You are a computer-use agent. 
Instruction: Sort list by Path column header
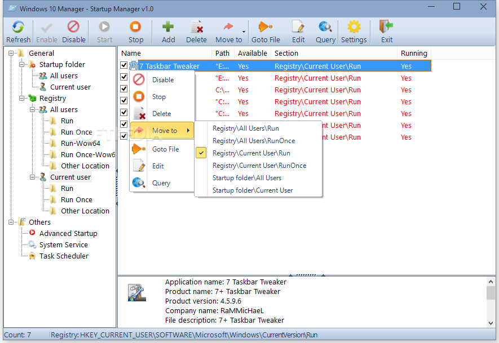point(223,53)
